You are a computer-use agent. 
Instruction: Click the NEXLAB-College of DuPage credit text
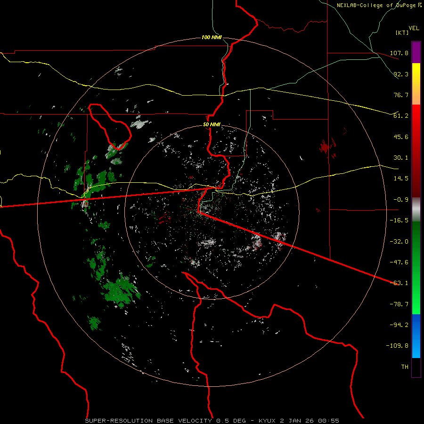(x=379, y=5)
